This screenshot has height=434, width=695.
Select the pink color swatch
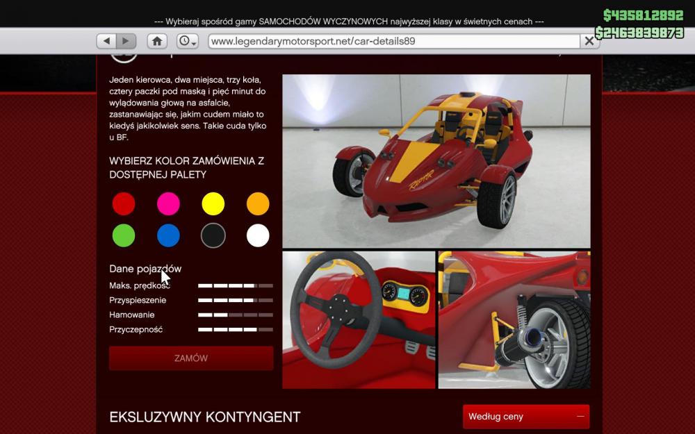(168, 203)
